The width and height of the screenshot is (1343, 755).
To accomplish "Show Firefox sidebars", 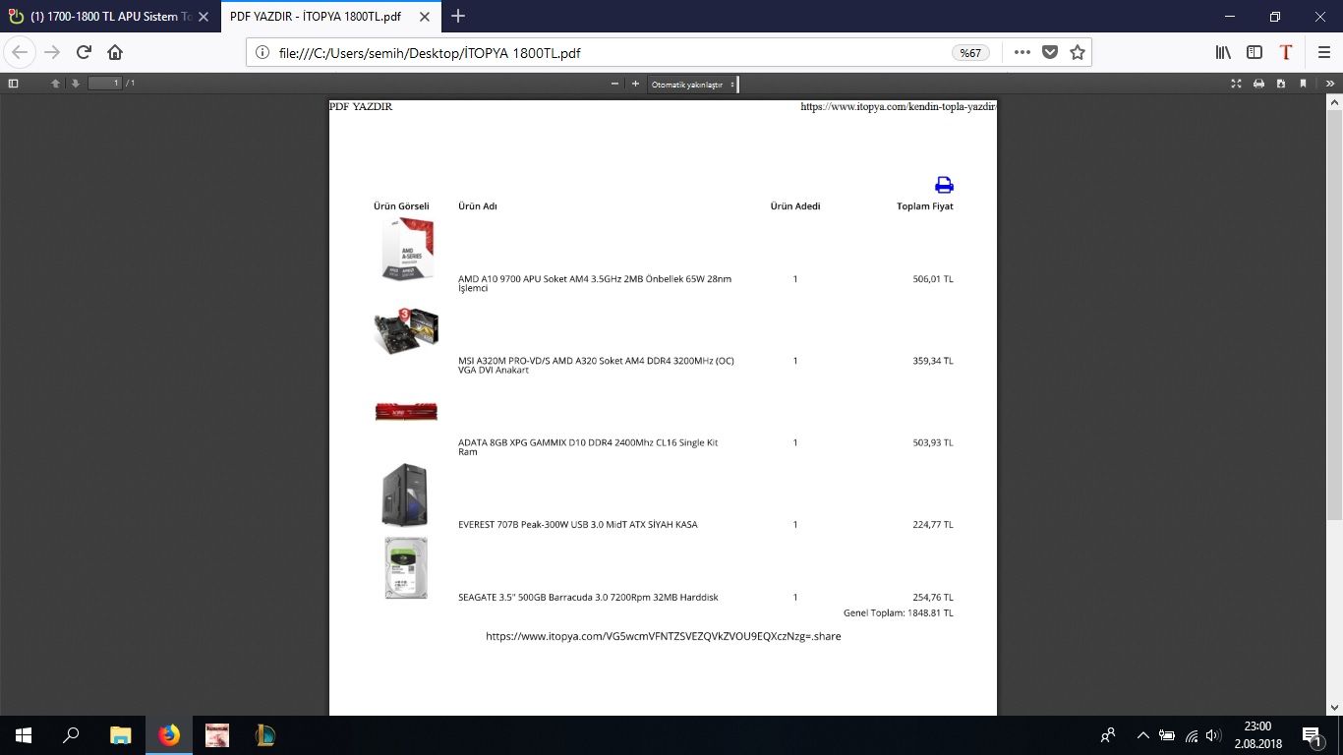I will (1255, 53).
